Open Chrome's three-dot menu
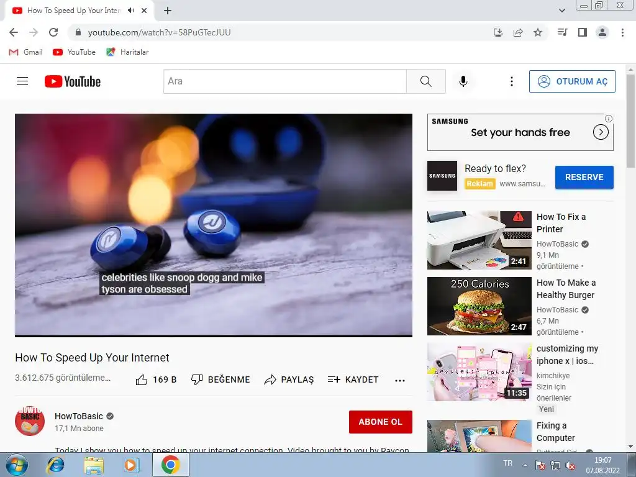 coord(622,32)
